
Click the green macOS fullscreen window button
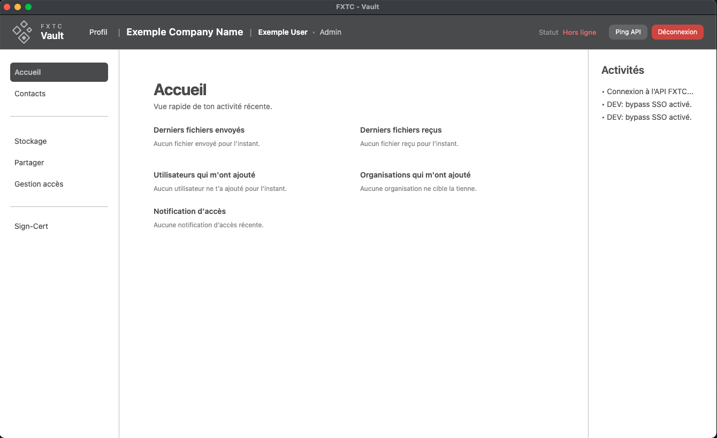(x=28, y=7)
